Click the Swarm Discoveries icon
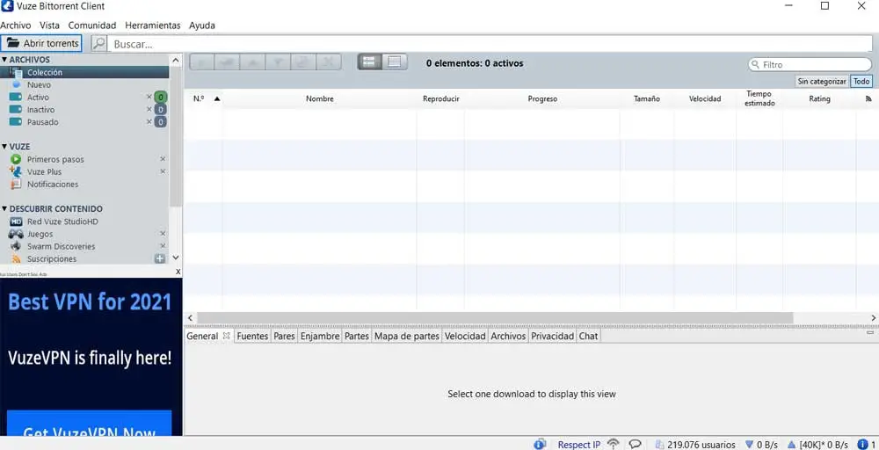 16,246
